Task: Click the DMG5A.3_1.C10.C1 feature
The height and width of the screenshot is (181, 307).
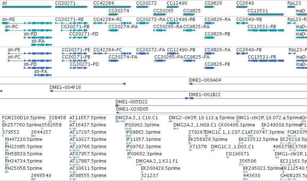Action: pyautogui.click(x=120, y=121)
